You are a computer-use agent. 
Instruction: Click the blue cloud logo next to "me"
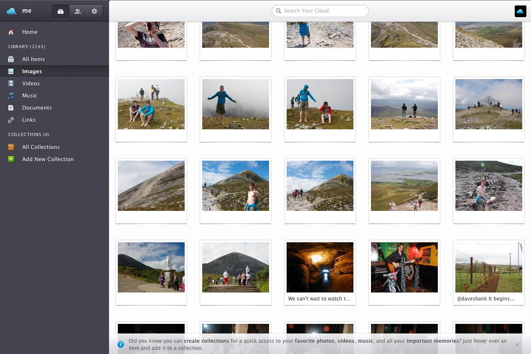pos(11,11)
